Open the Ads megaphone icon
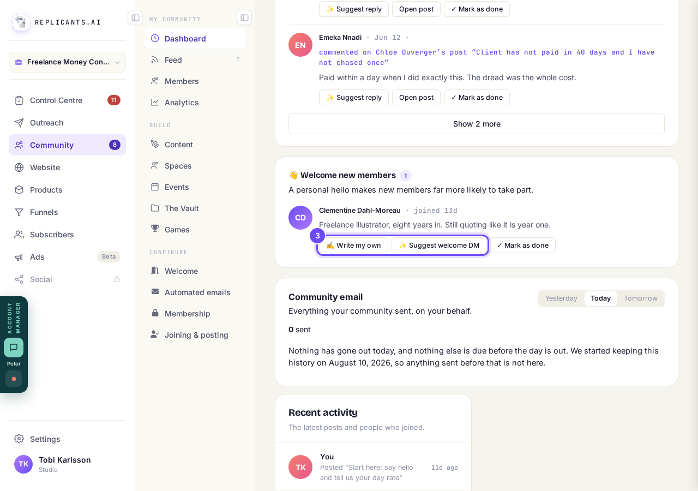This screenshot has height=491, width=698. [x=19, y=257]
